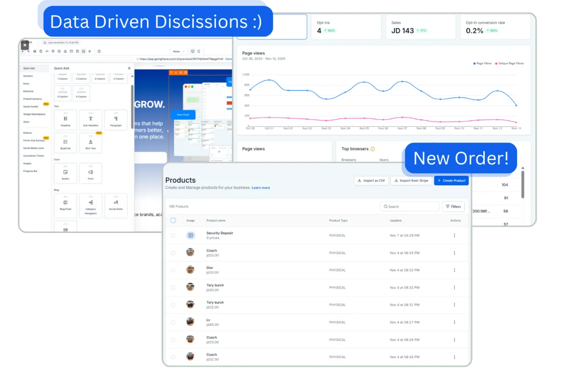
Task: Insert the Category Navigation element
Action: (x=90, y=205)
